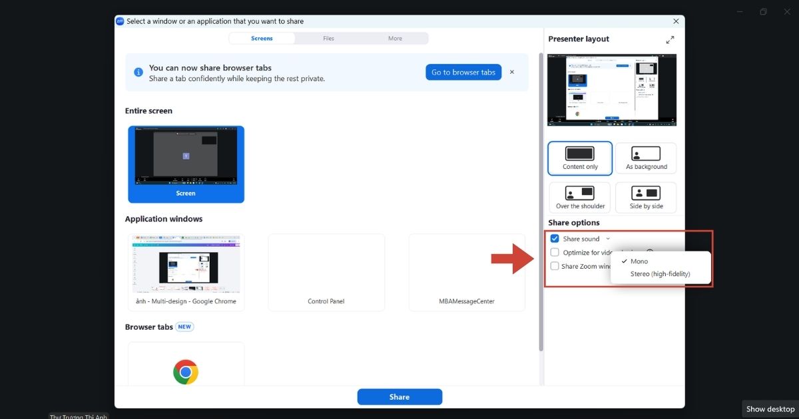Click the blue info icon in banner
Screen dimensions: 799x419
tap(138, 72)
